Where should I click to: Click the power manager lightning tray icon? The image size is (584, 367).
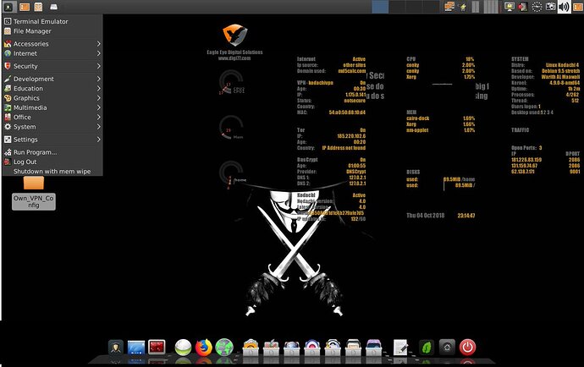coord(463,7)
